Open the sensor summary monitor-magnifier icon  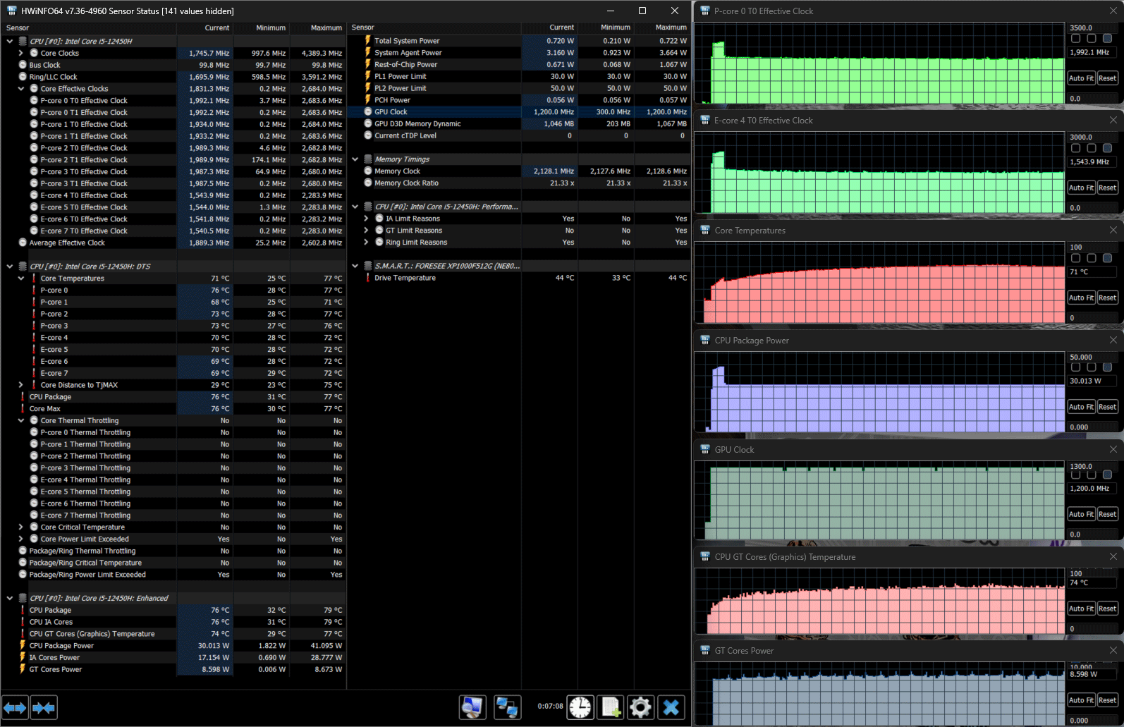click(472, 707)
